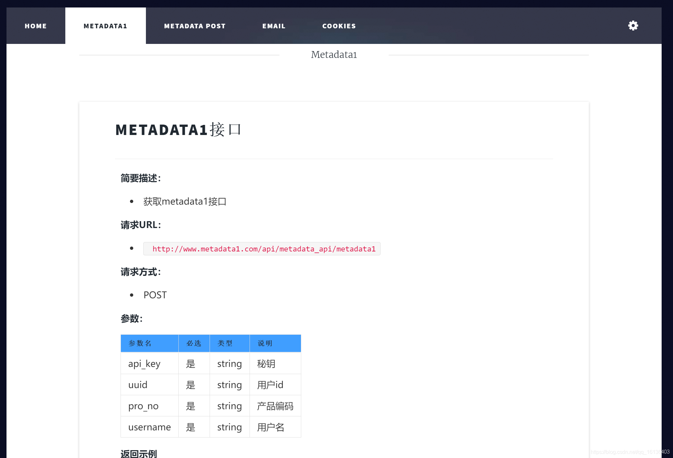
Task: Click the string type in pro_no row
Action: pyautogui.click(x=229, y=406)
